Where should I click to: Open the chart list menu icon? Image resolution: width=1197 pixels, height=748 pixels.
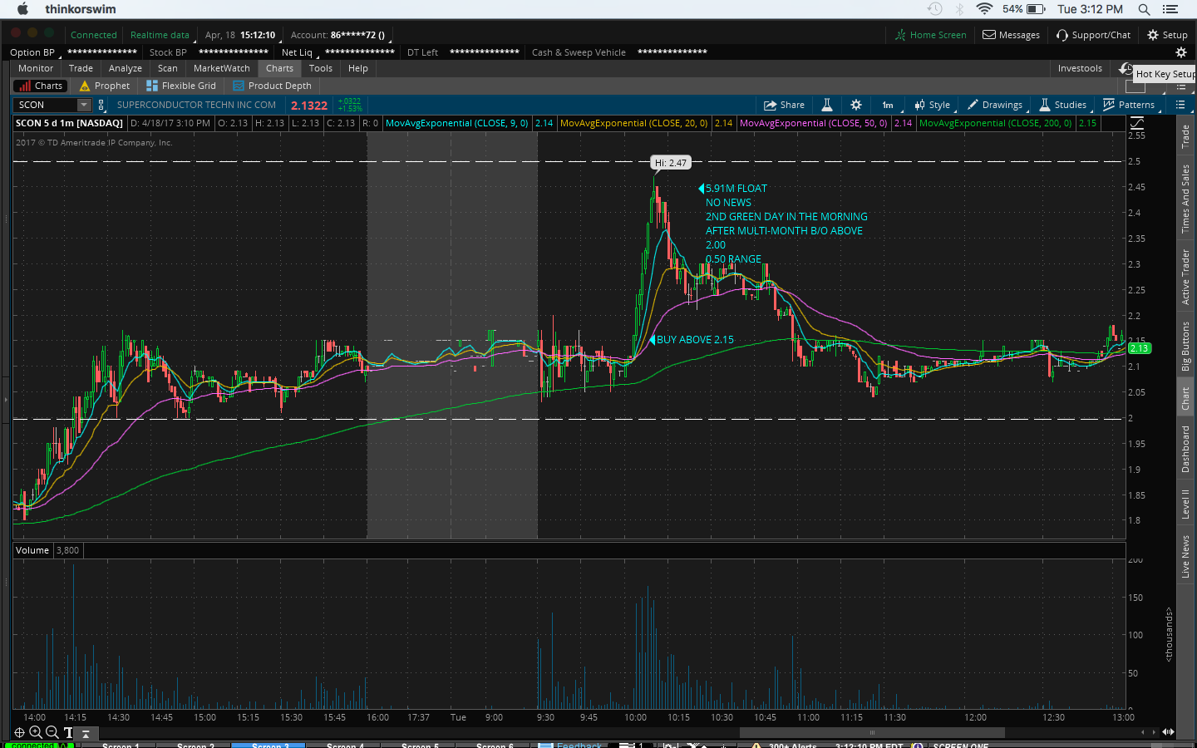tap(1180, 105)
